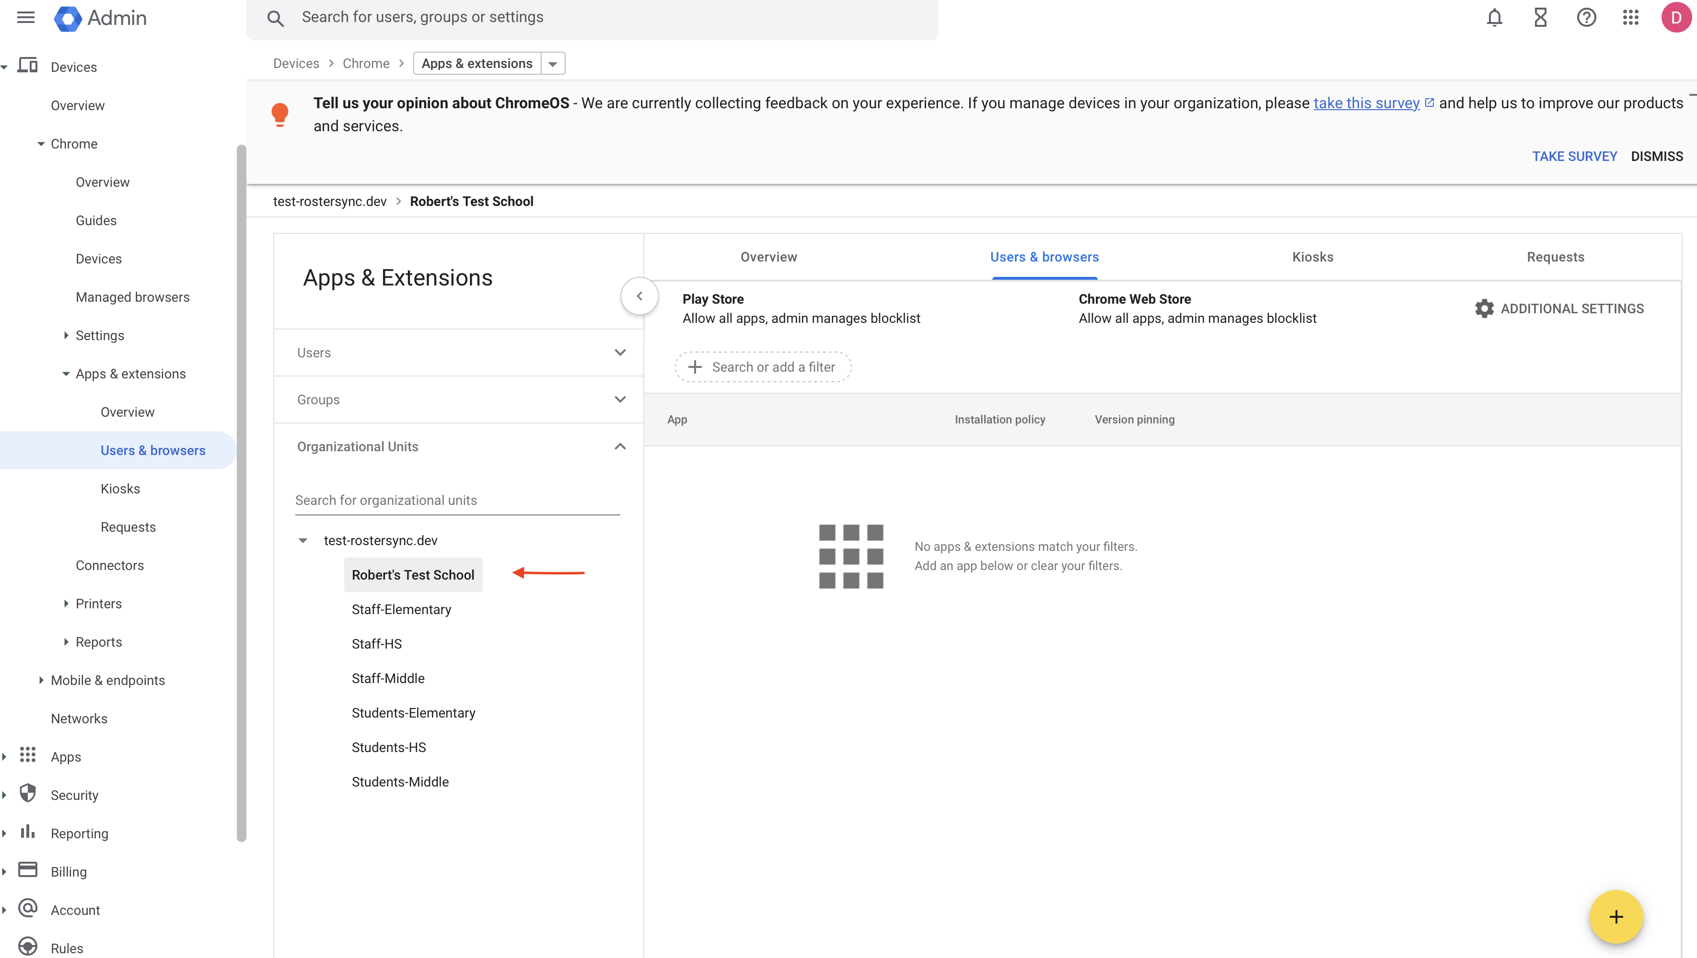
Task: Collapse the Apps & Extensions side panel
Action: click(x=639, y=296)
